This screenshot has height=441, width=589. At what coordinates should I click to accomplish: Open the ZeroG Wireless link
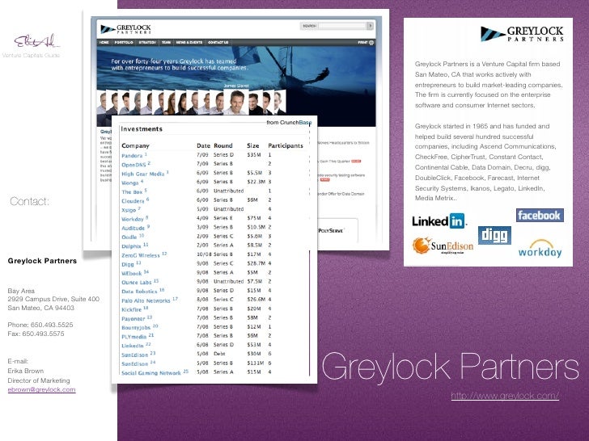click(x=141, y=255)
